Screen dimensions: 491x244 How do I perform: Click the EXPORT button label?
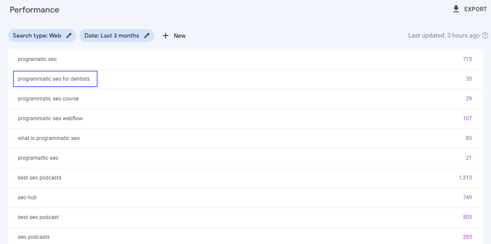point(475,10)
